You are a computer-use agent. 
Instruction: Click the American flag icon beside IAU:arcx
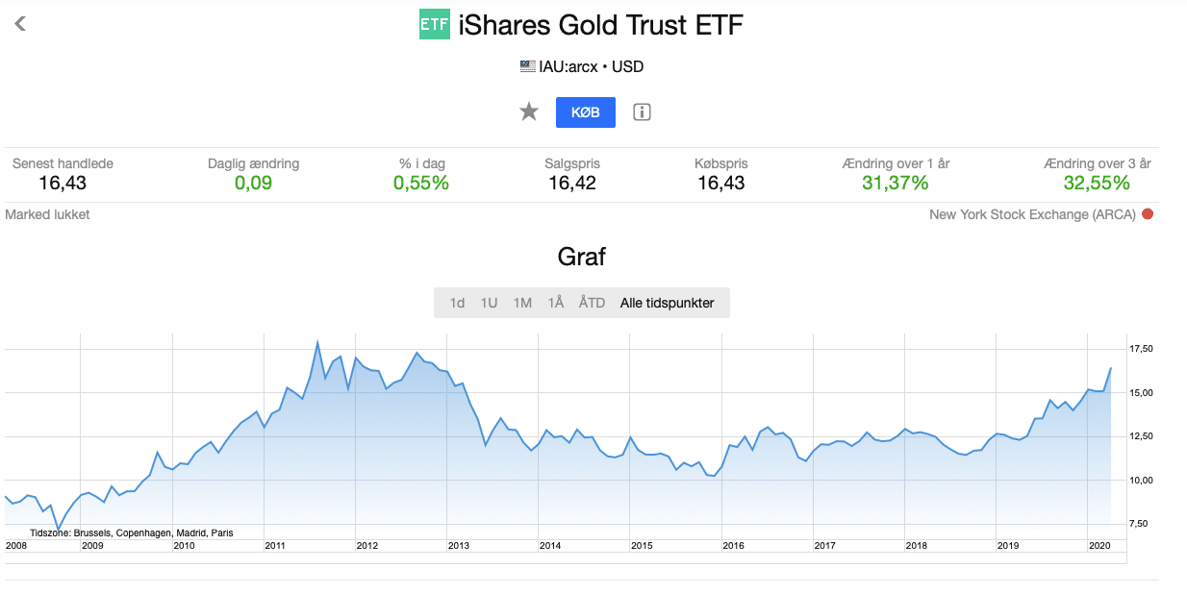[x=525, y=66]
